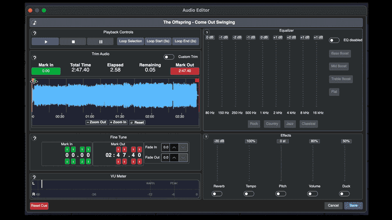
Task: Zoom in the waveform view
Action: [118, 122]
